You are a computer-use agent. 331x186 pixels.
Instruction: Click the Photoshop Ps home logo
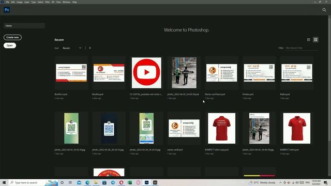(x=7, y=10)
